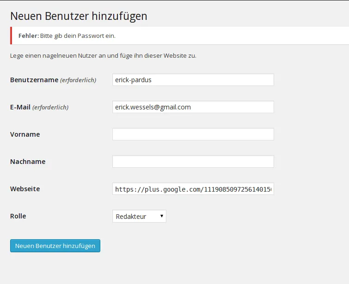Click the Webseite field with the plus.google.com URL
This screenshot has height=284, width=349.
(193, 189)
